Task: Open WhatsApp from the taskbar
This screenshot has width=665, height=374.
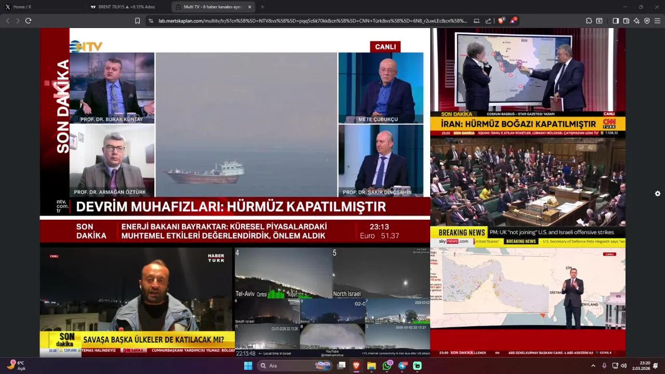Action: (x=387, y=366)
